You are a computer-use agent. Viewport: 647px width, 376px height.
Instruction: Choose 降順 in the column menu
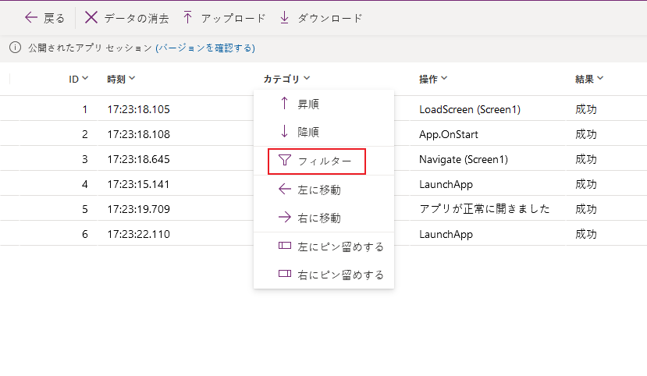coord(324,132)
